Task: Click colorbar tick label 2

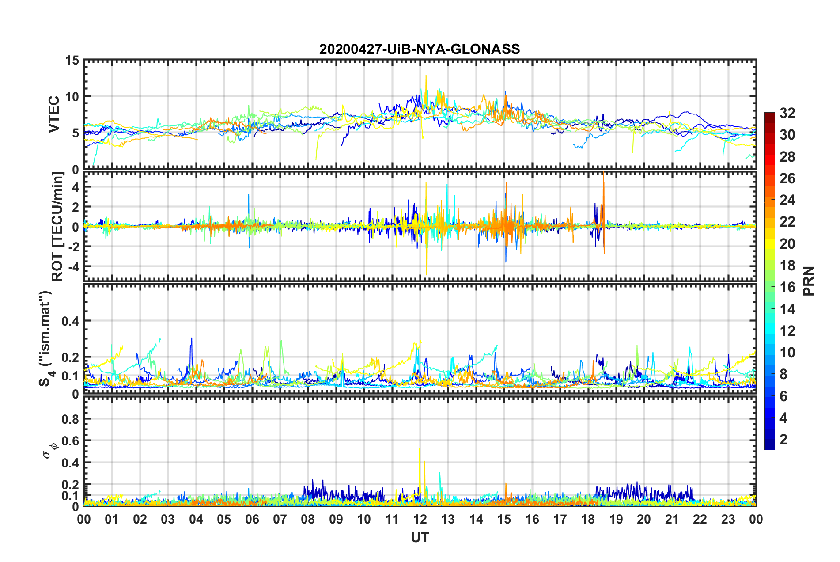Action: coord(783,440)
